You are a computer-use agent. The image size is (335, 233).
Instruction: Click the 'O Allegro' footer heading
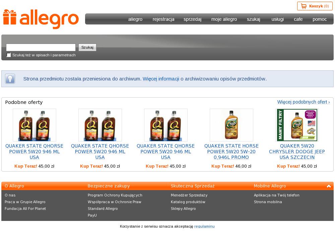click(14, 186)
